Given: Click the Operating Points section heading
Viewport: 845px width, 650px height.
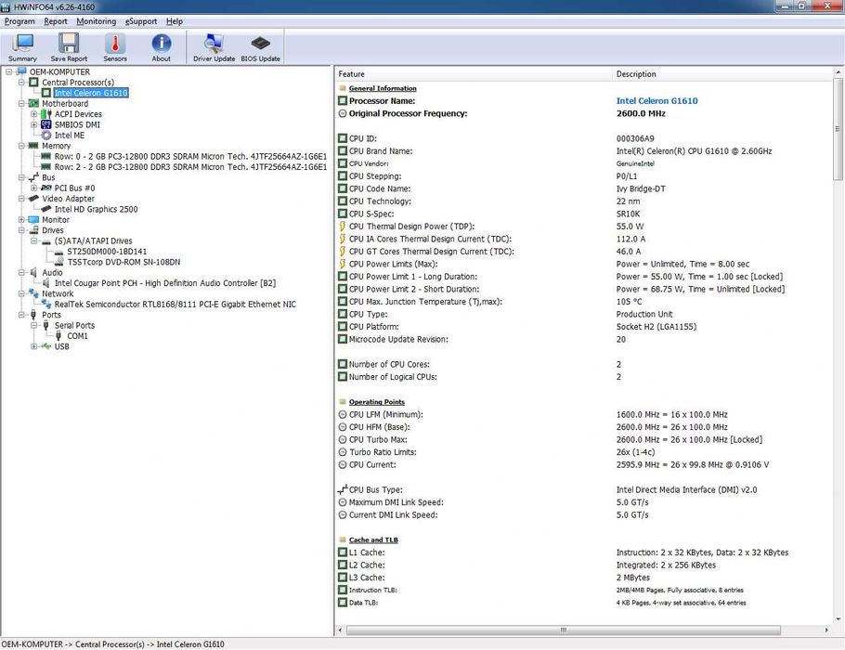Looking at the screenshot, I should coord(377,402).
